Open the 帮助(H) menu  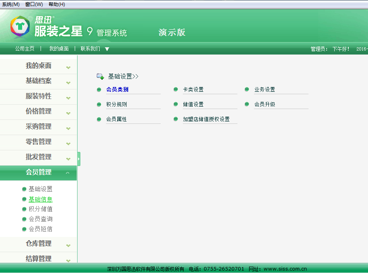57,4
